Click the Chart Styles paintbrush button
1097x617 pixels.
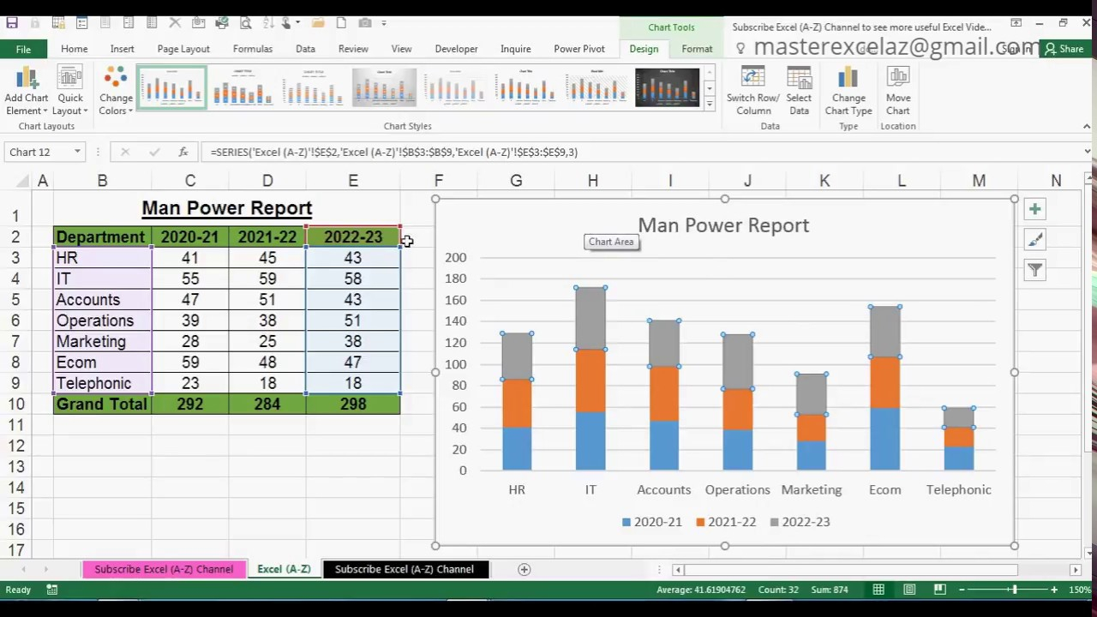1035,240
